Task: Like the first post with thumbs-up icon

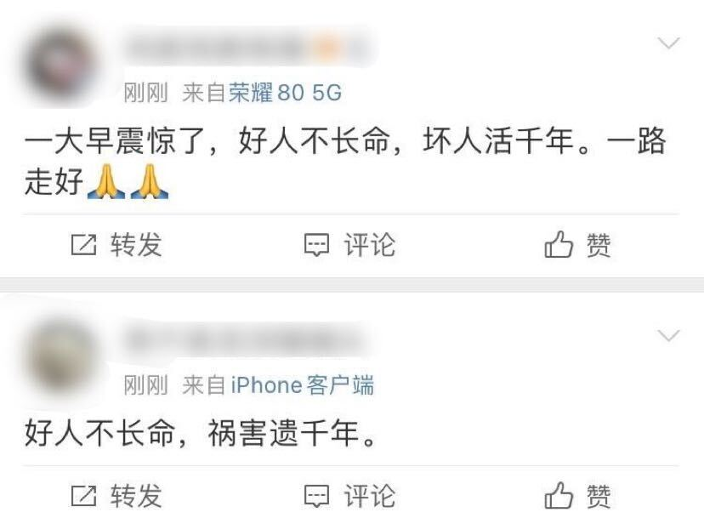Action: click(559, 244)
